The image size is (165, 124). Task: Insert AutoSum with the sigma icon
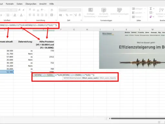pyautogui.click(x=151, y=9)
